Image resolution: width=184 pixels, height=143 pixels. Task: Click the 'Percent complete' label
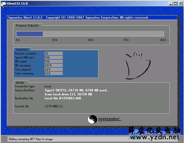tap(26, 54)
